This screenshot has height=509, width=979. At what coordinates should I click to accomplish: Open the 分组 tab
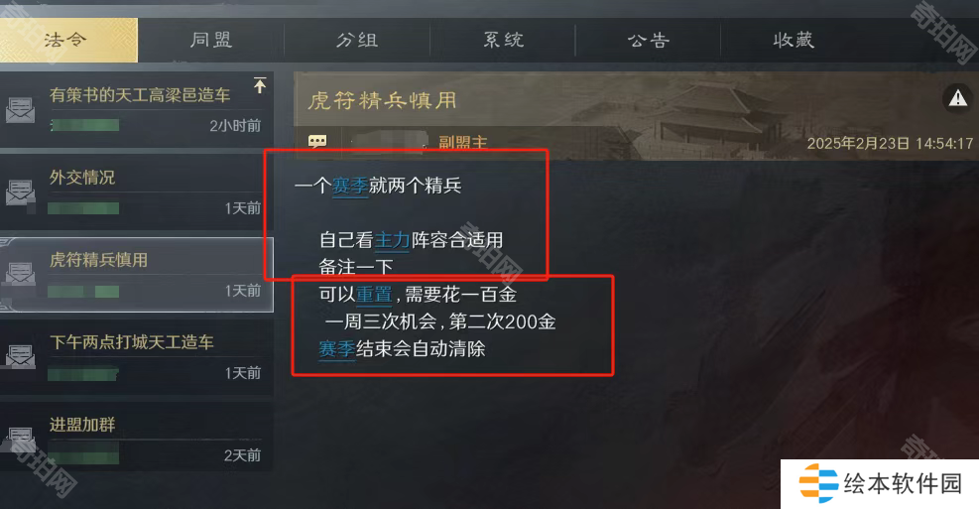pyautogui.click(x=357, y=40)
